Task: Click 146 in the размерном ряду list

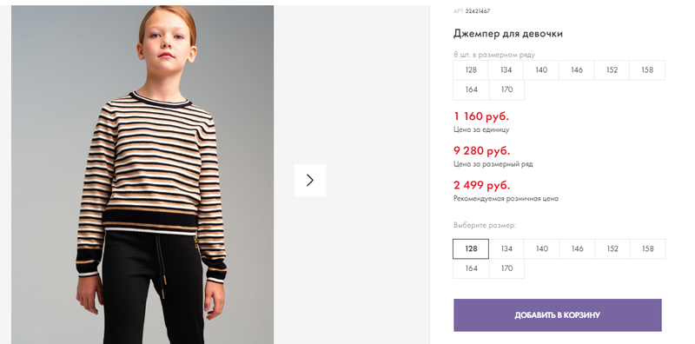Action: [577, 70]
